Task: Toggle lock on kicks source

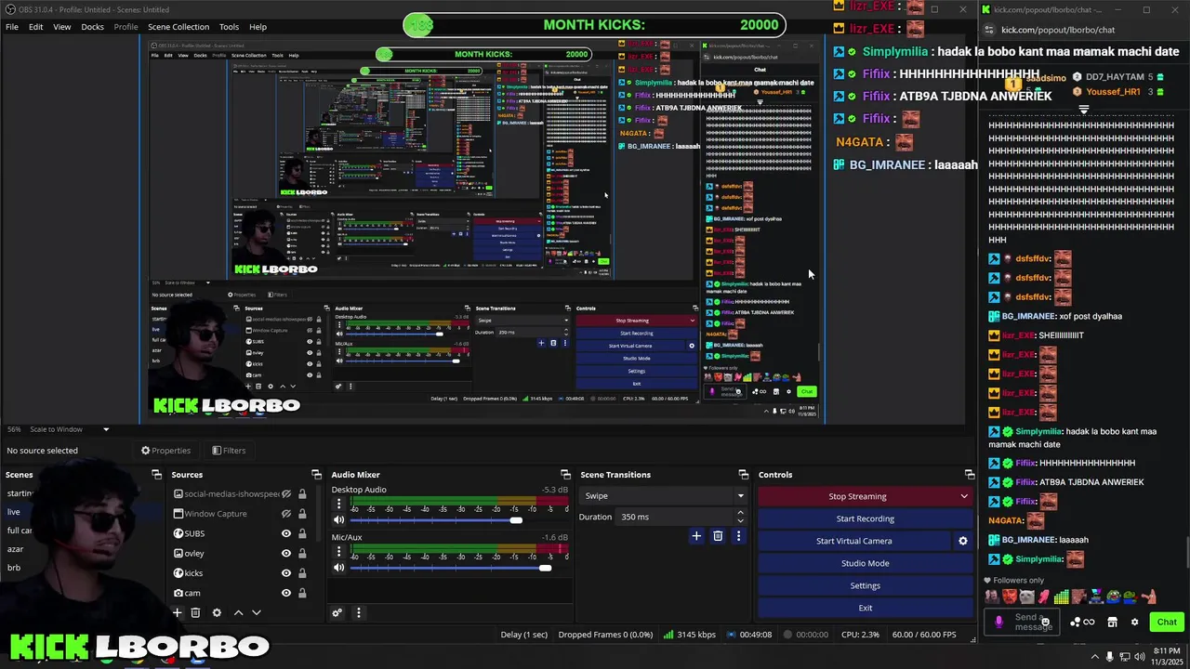Action: tap(301, 572)
